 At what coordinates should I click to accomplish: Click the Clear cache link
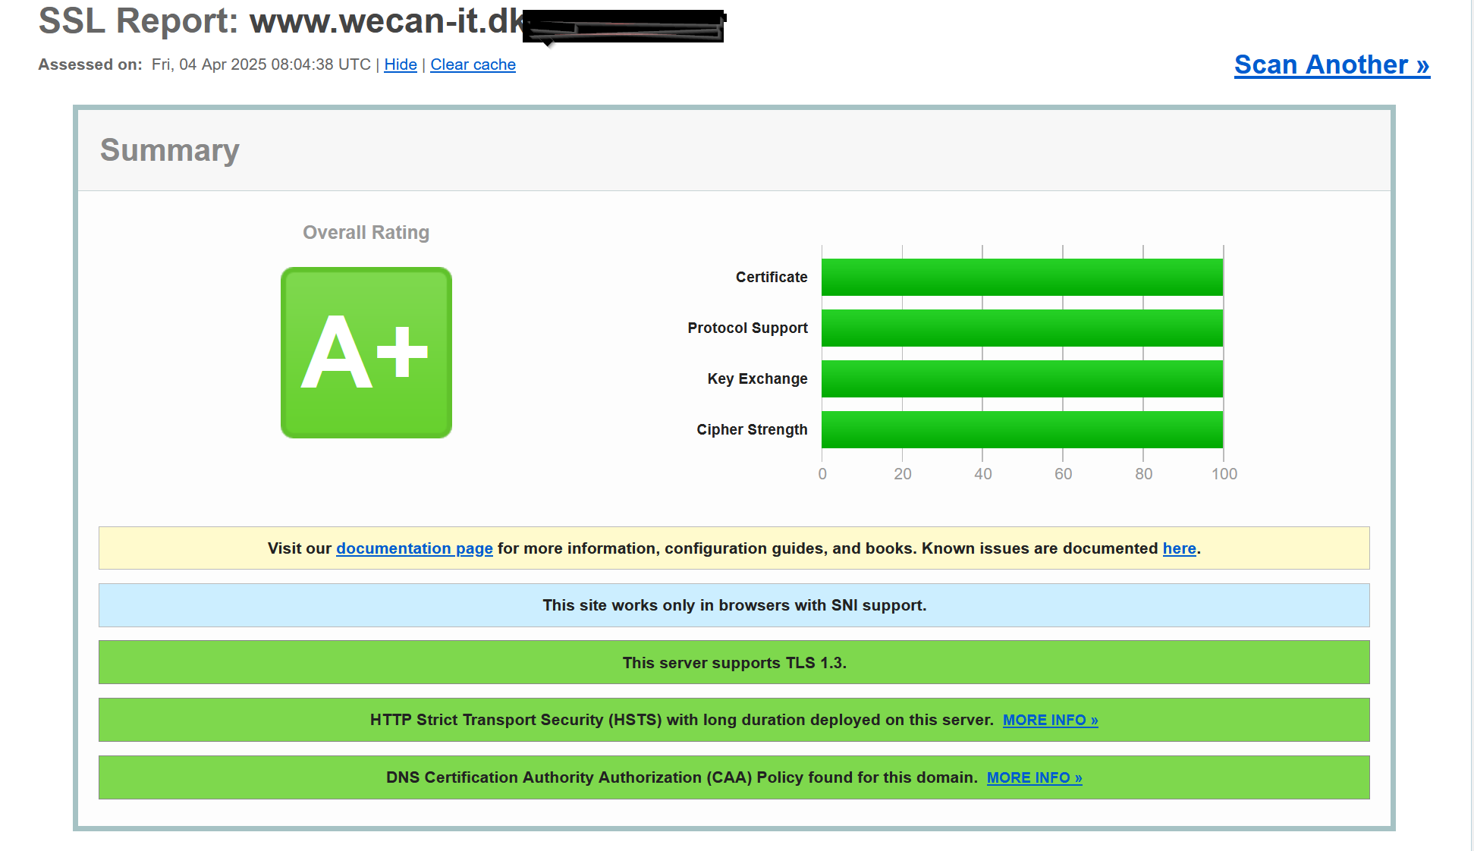(473, 64)
